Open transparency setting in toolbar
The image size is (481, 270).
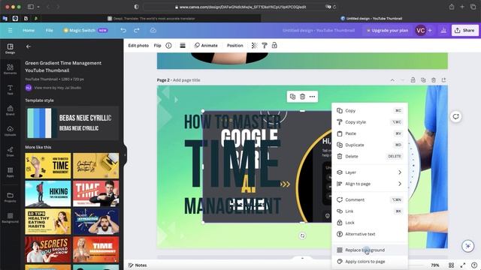(254, 45)
